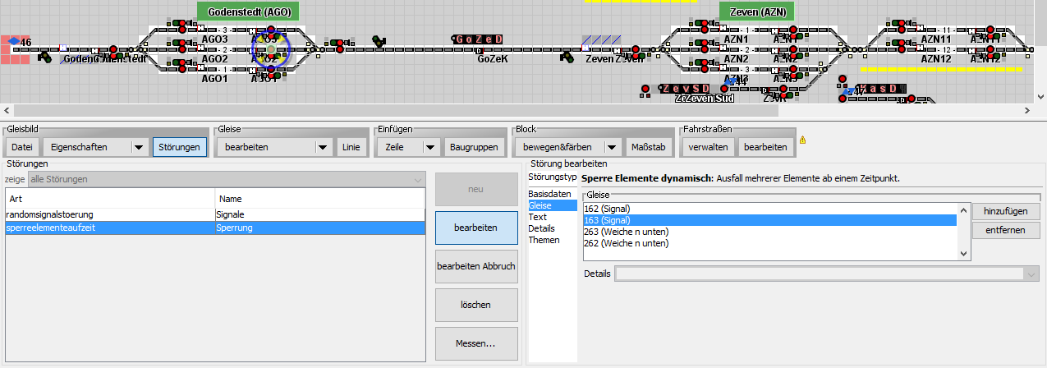Viewport: 1047px width, 368px height.
Task: Click the blue-circled signal on Godenstedt track 2
Action: click(271, 50)
